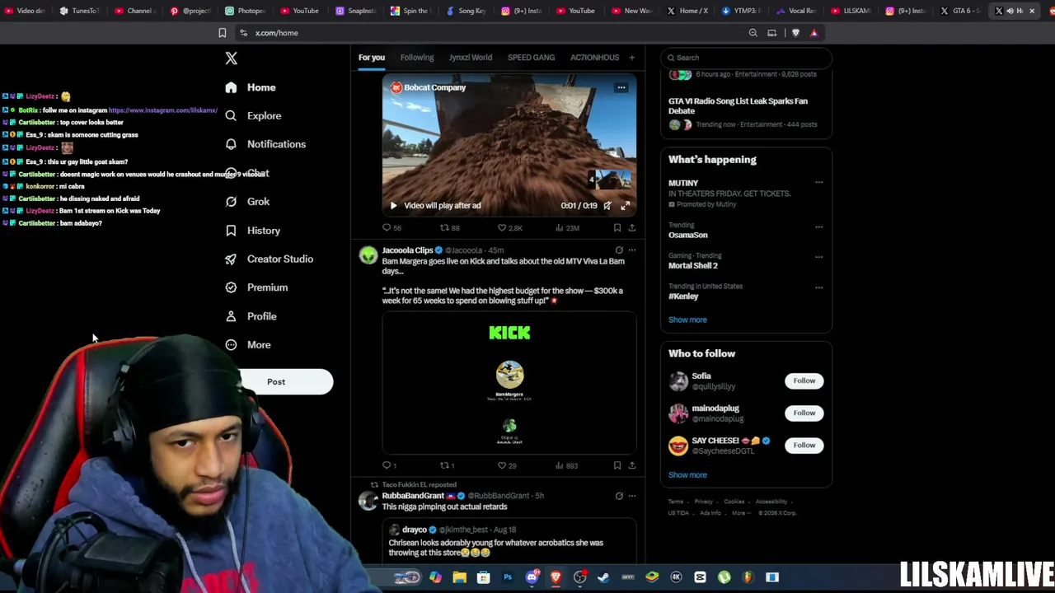Open Profile in the sidebar
1055x593 pixels.
point(251,316)
